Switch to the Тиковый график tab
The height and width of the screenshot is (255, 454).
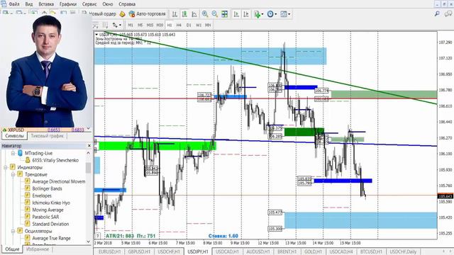click(x=47, y=135)
